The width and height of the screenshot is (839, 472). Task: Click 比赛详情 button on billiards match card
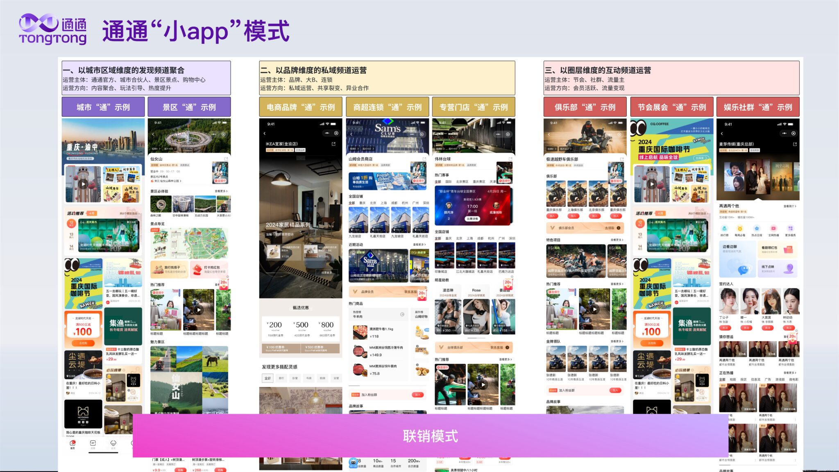point(472,219)
